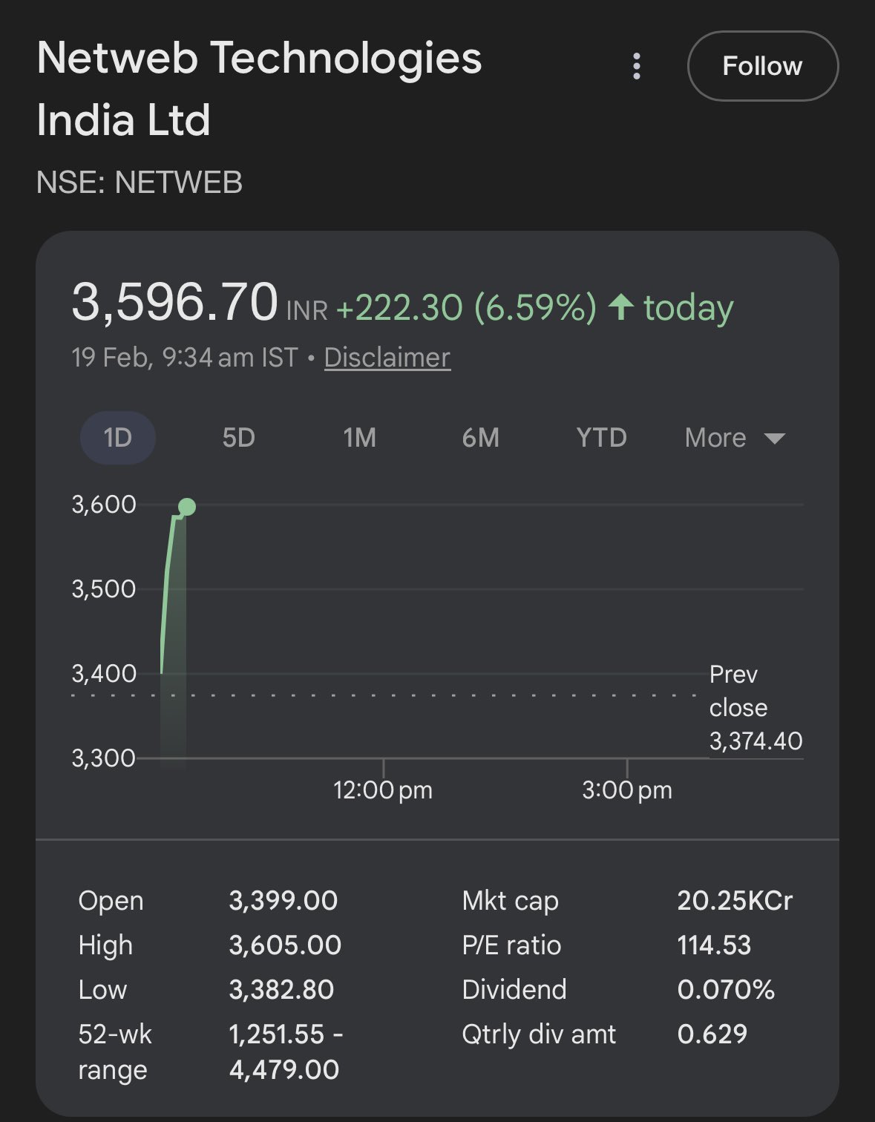The width and height of the screenshot is (875, 1122).
Task: Click the Netweb Technologies India Ltd title
Action: pyautogui.click(x=259, y=89)
